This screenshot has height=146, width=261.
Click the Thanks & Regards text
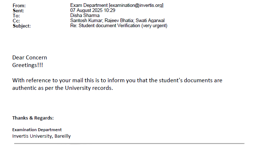tap(33, 118)
